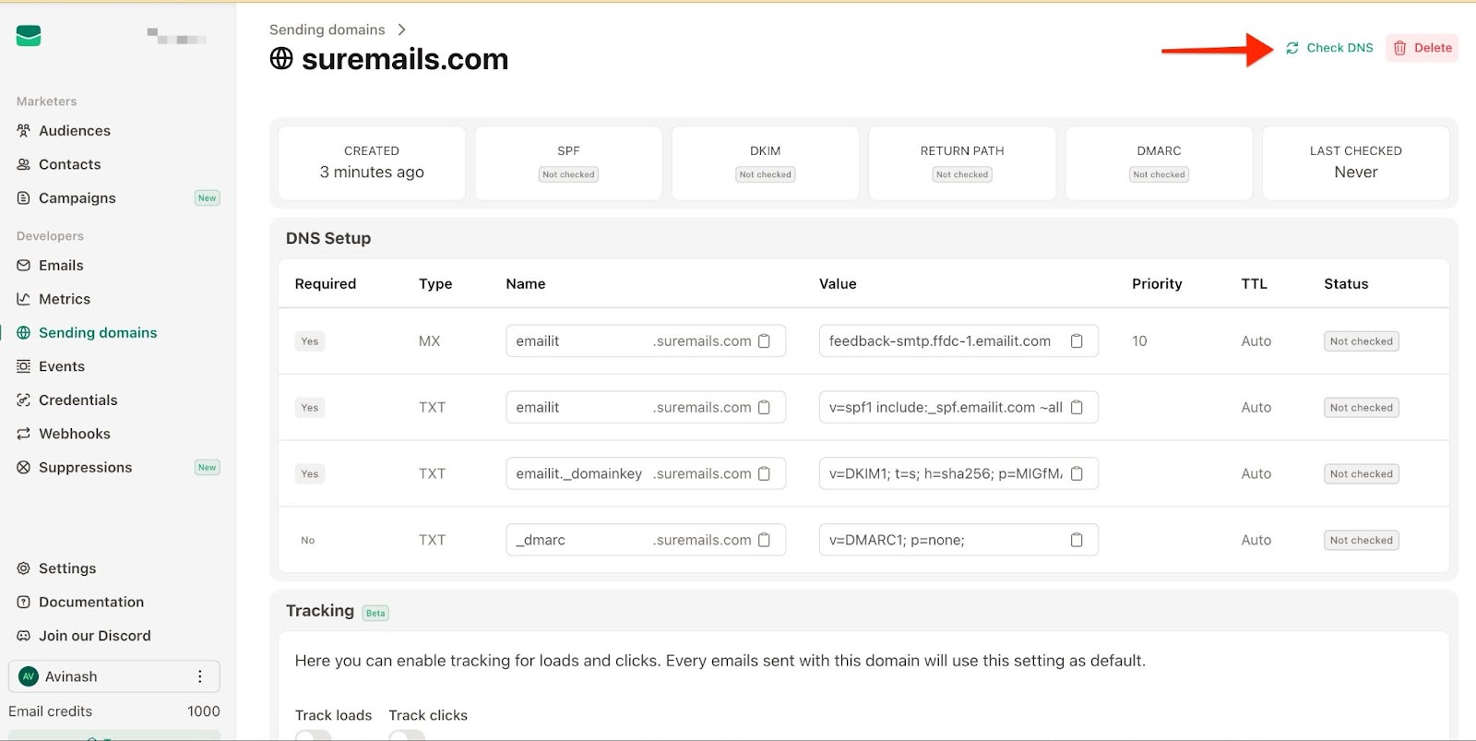This screenshot has height=741, width=1476.
Task: Click the Credentials icon in sidebar
Action: coord(24,400)
